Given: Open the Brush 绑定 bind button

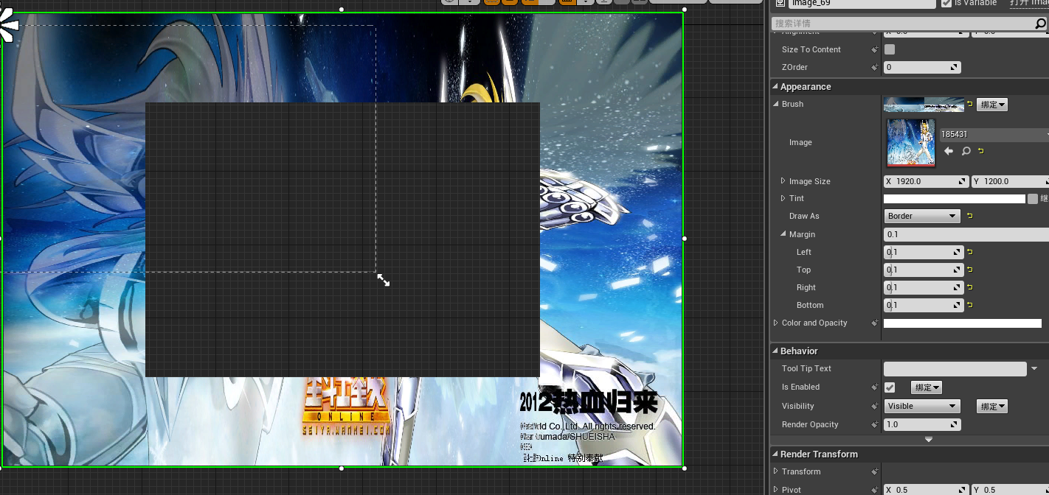Looking at the screenshot, I should pos(992,105).
